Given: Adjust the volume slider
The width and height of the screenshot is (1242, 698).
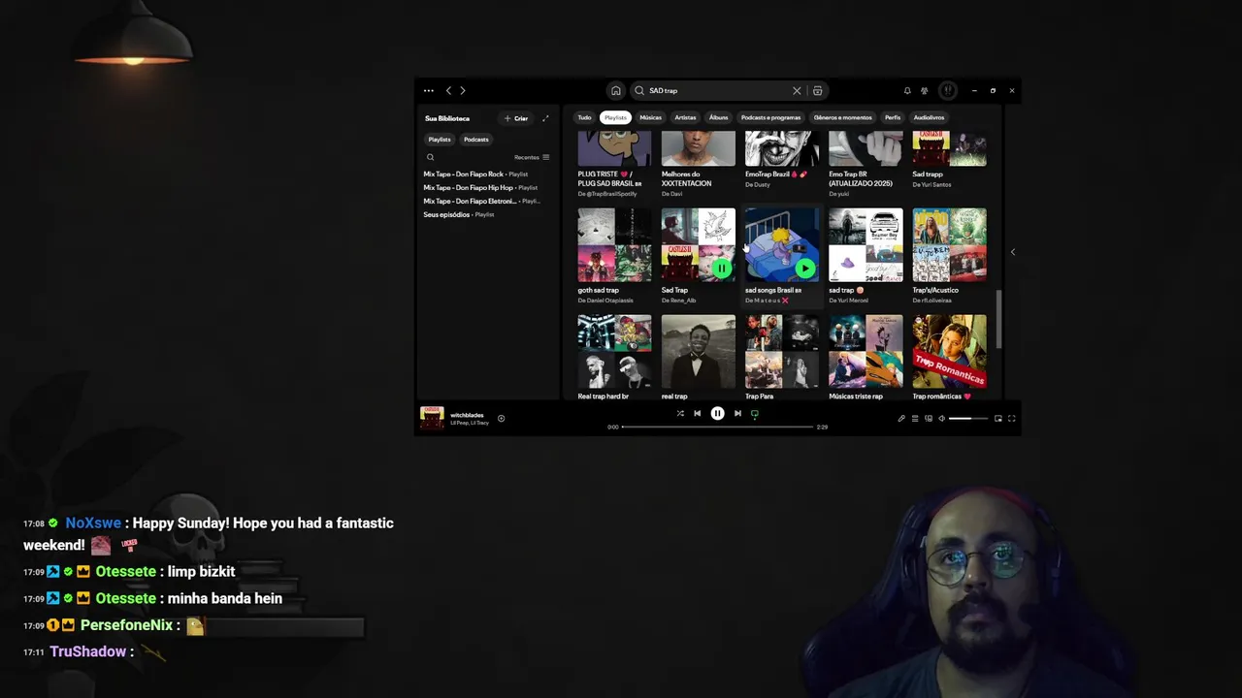Looking at the screenshot, I should tap(967, 418).
